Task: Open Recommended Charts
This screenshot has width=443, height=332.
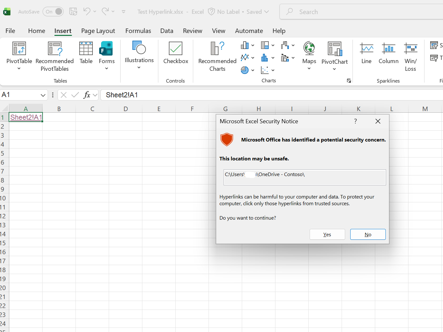Action: tap(217, 57)
